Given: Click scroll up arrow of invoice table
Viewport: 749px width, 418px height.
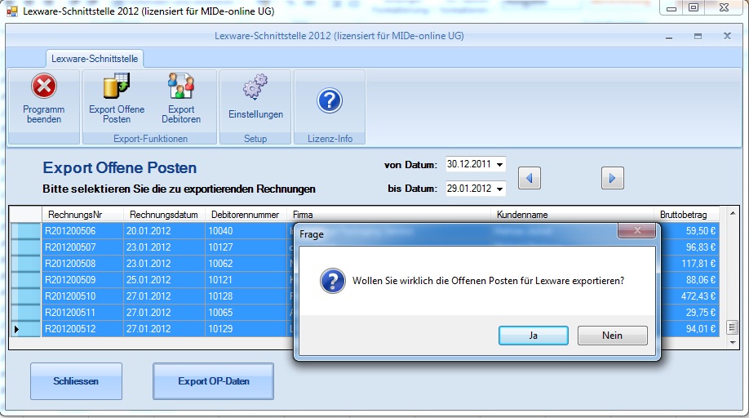Looking at the screenshot, I should coord(733,213).
